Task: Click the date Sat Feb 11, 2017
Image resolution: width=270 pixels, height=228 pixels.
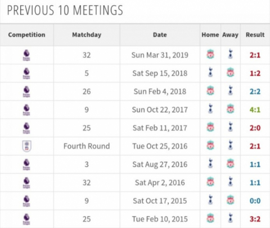Action: click(x=160, y=128)
